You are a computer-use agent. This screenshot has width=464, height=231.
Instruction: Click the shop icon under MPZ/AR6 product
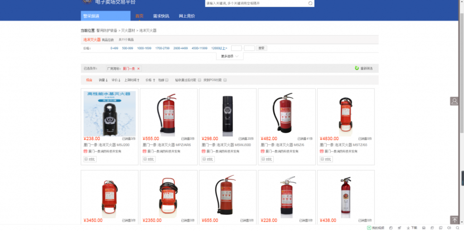coord(145,151)
